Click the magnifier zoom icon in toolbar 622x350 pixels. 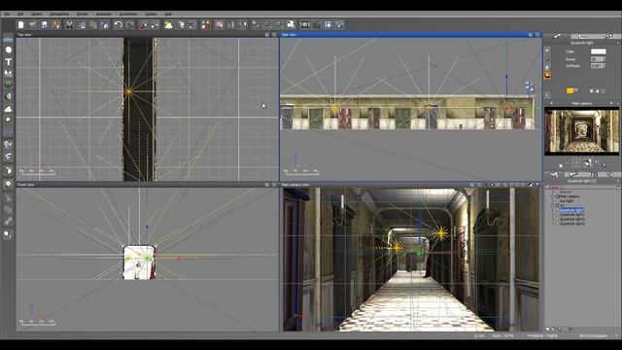pos(256,24)
